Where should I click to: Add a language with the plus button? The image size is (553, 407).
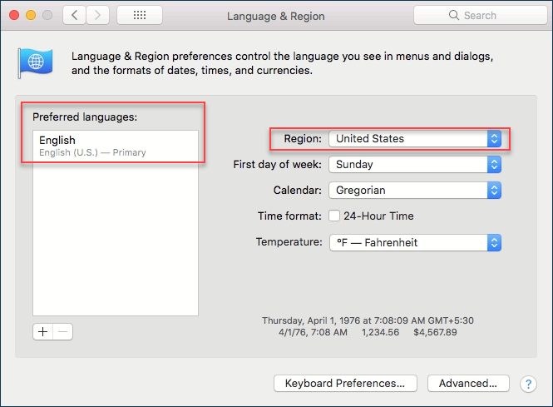click(42, 332)
